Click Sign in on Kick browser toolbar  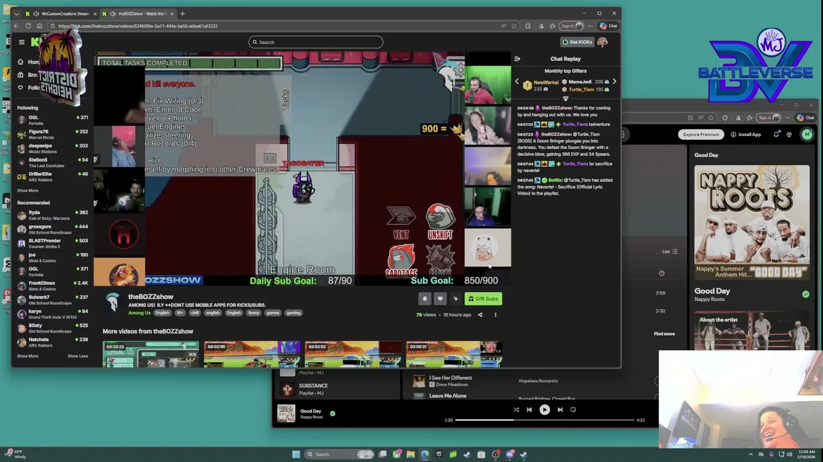(x=570, y=26)
